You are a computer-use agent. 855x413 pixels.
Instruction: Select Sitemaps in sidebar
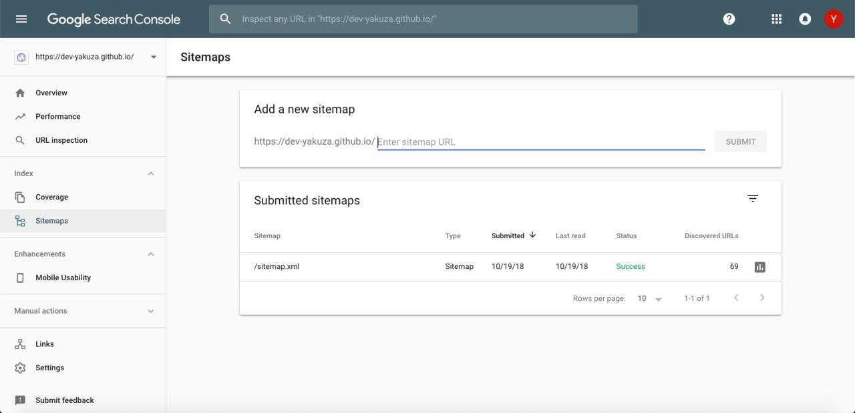pyautogui.click(x=83, y=221)
